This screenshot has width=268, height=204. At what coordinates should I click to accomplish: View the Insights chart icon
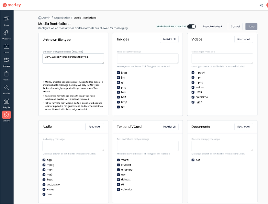(6, 102)
